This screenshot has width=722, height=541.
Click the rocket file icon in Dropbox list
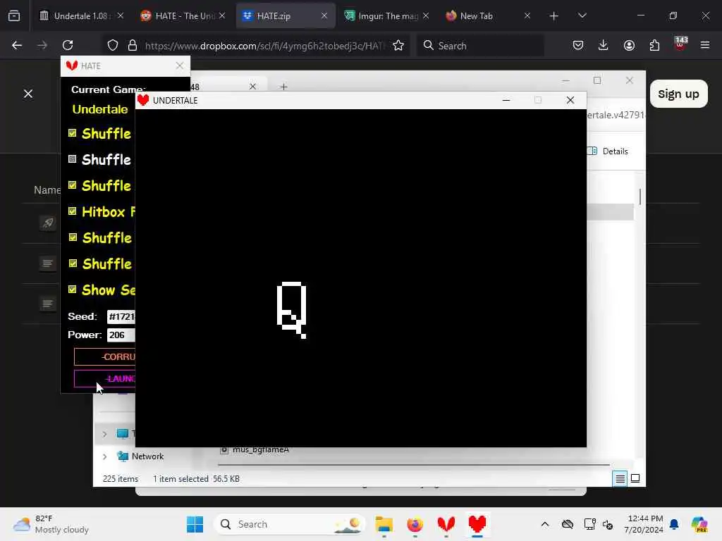coord(47,223)
